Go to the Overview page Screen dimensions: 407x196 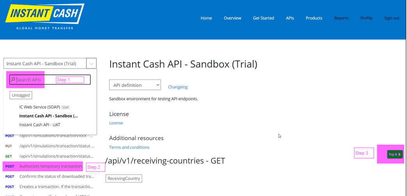(232, 18)
